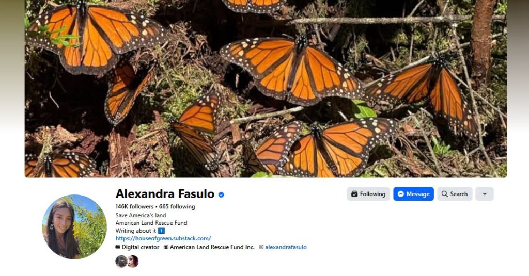The image size is (529, 276).
Task: Select the Digital creator label
Action: (x=141, y=247)
